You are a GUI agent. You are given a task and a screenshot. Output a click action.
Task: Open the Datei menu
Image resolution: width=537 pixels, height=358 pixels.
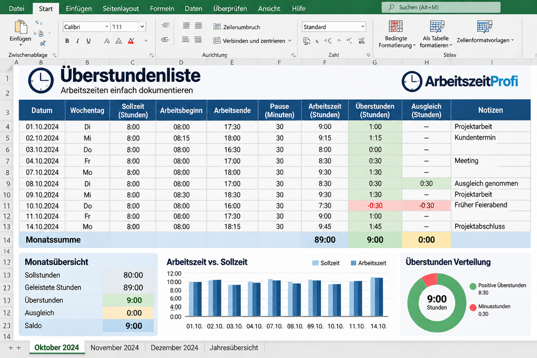point(16,8)
